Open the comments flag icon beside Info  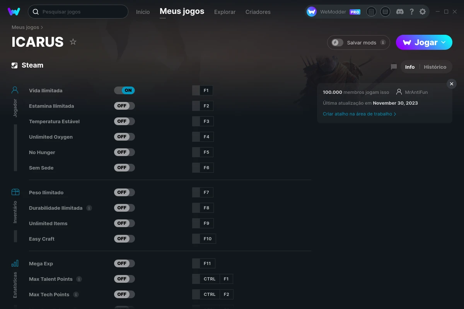[x=394, y=67]
